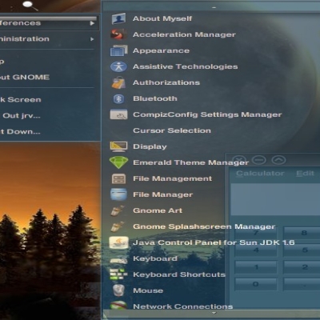Image resolution: width=320 pixels, height=320 pixels.
Task: Select Display label in menu
Action: coord(150,146)
